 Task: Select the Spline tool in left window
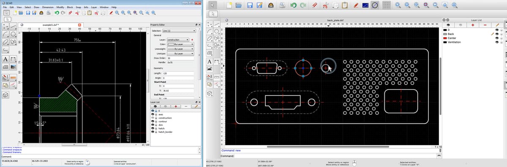pos(14,42)
